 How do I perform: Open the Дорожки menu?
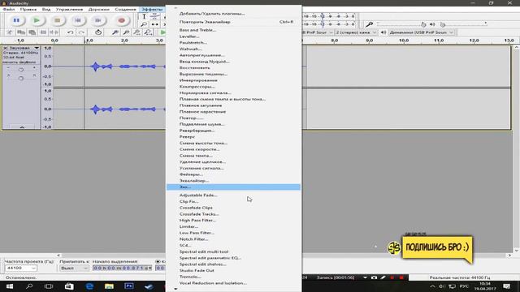[x=99, y=9]
